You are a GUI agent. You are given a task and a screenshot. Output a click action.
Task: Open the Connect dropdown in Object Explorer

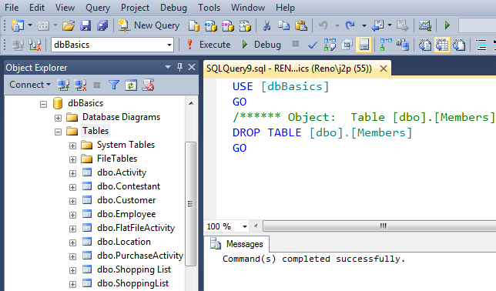[30, 85]
